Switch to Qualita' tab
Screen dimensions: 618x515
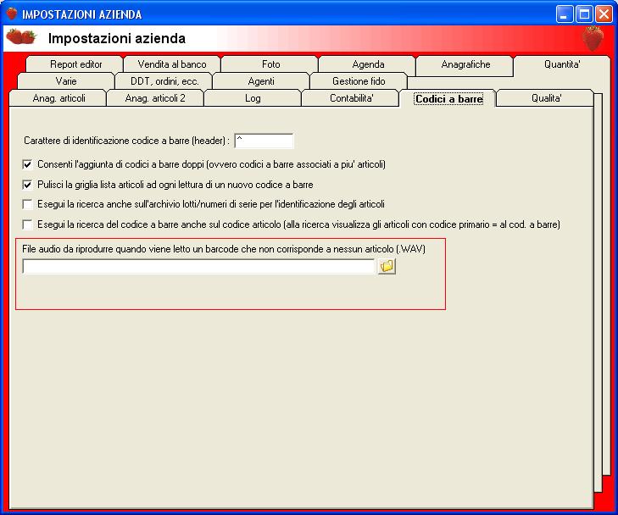[546, 98]
